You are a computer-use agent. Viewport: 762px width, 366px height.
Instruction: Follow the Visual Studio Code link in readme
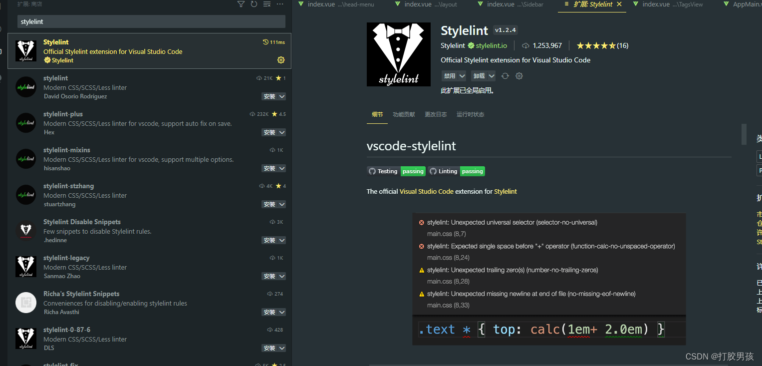coord(427,191)
